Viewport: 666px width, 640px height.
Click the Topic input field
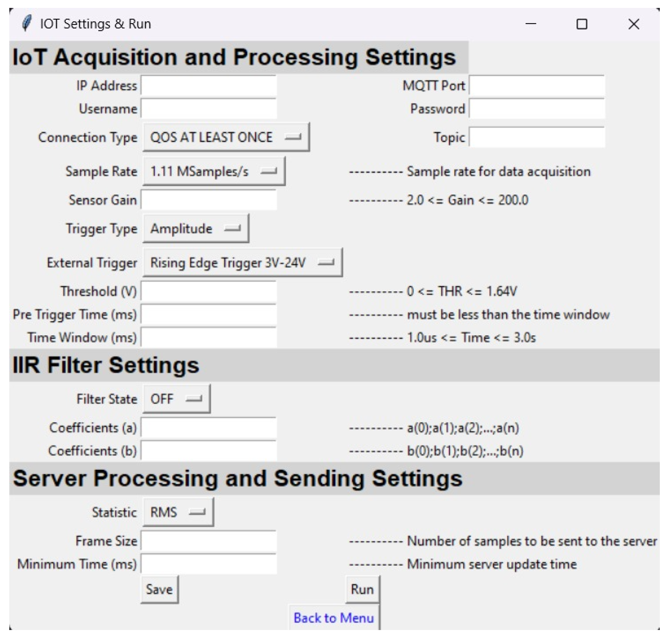coord(537,137)
